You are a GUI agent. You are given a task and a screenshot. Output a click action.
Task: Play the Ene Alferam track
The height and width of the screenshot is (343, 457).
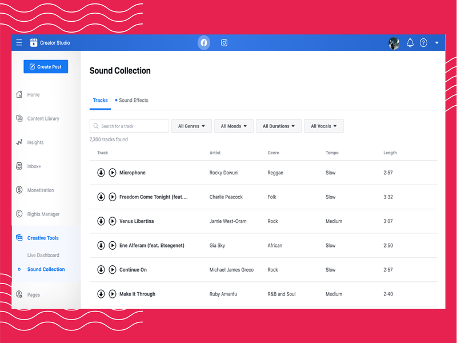113,245
